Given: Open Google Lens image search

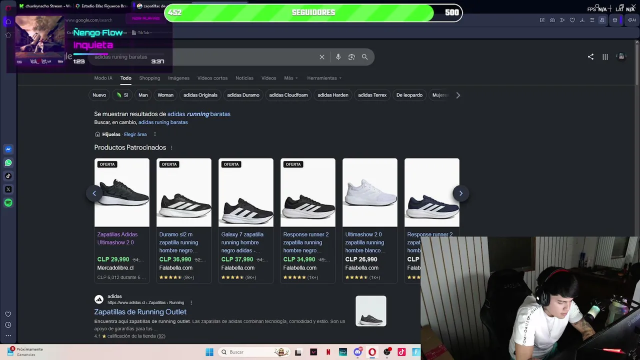Looking at the screenshot, I should (351, 57).
